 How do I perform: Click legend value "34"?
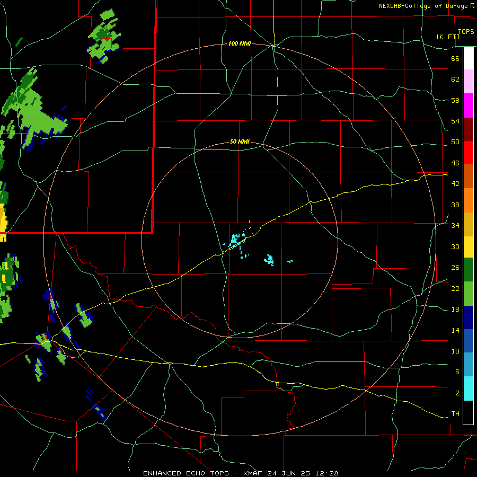click(x=455, y=226)
